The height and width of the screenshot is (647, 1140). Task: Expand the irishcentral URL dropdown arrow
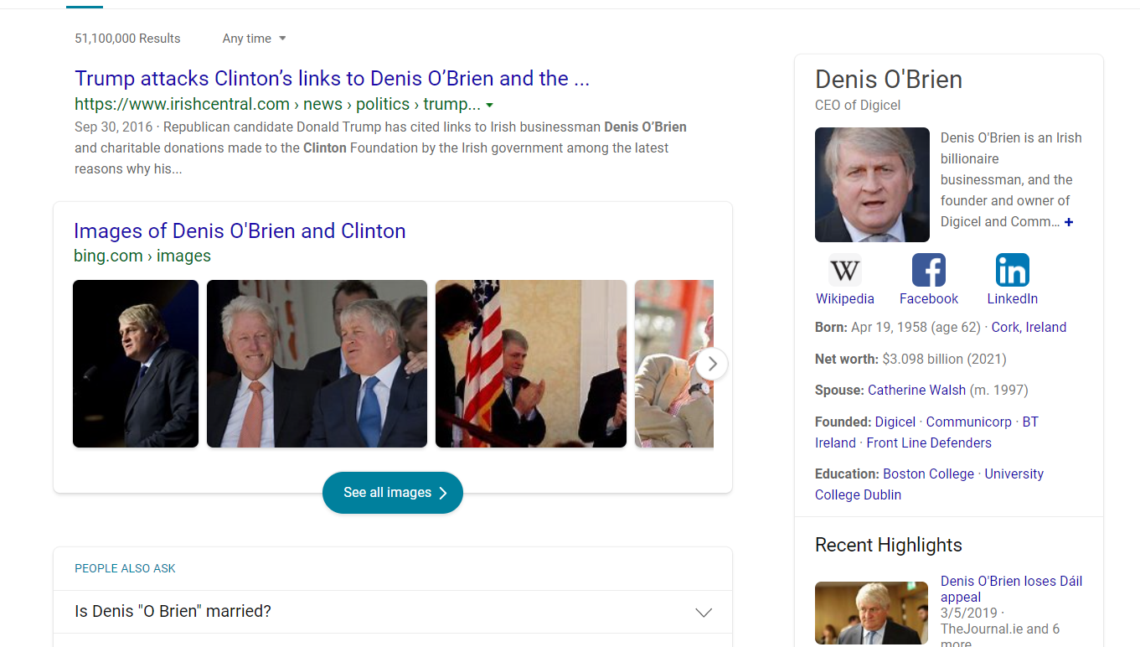point(489,106)
